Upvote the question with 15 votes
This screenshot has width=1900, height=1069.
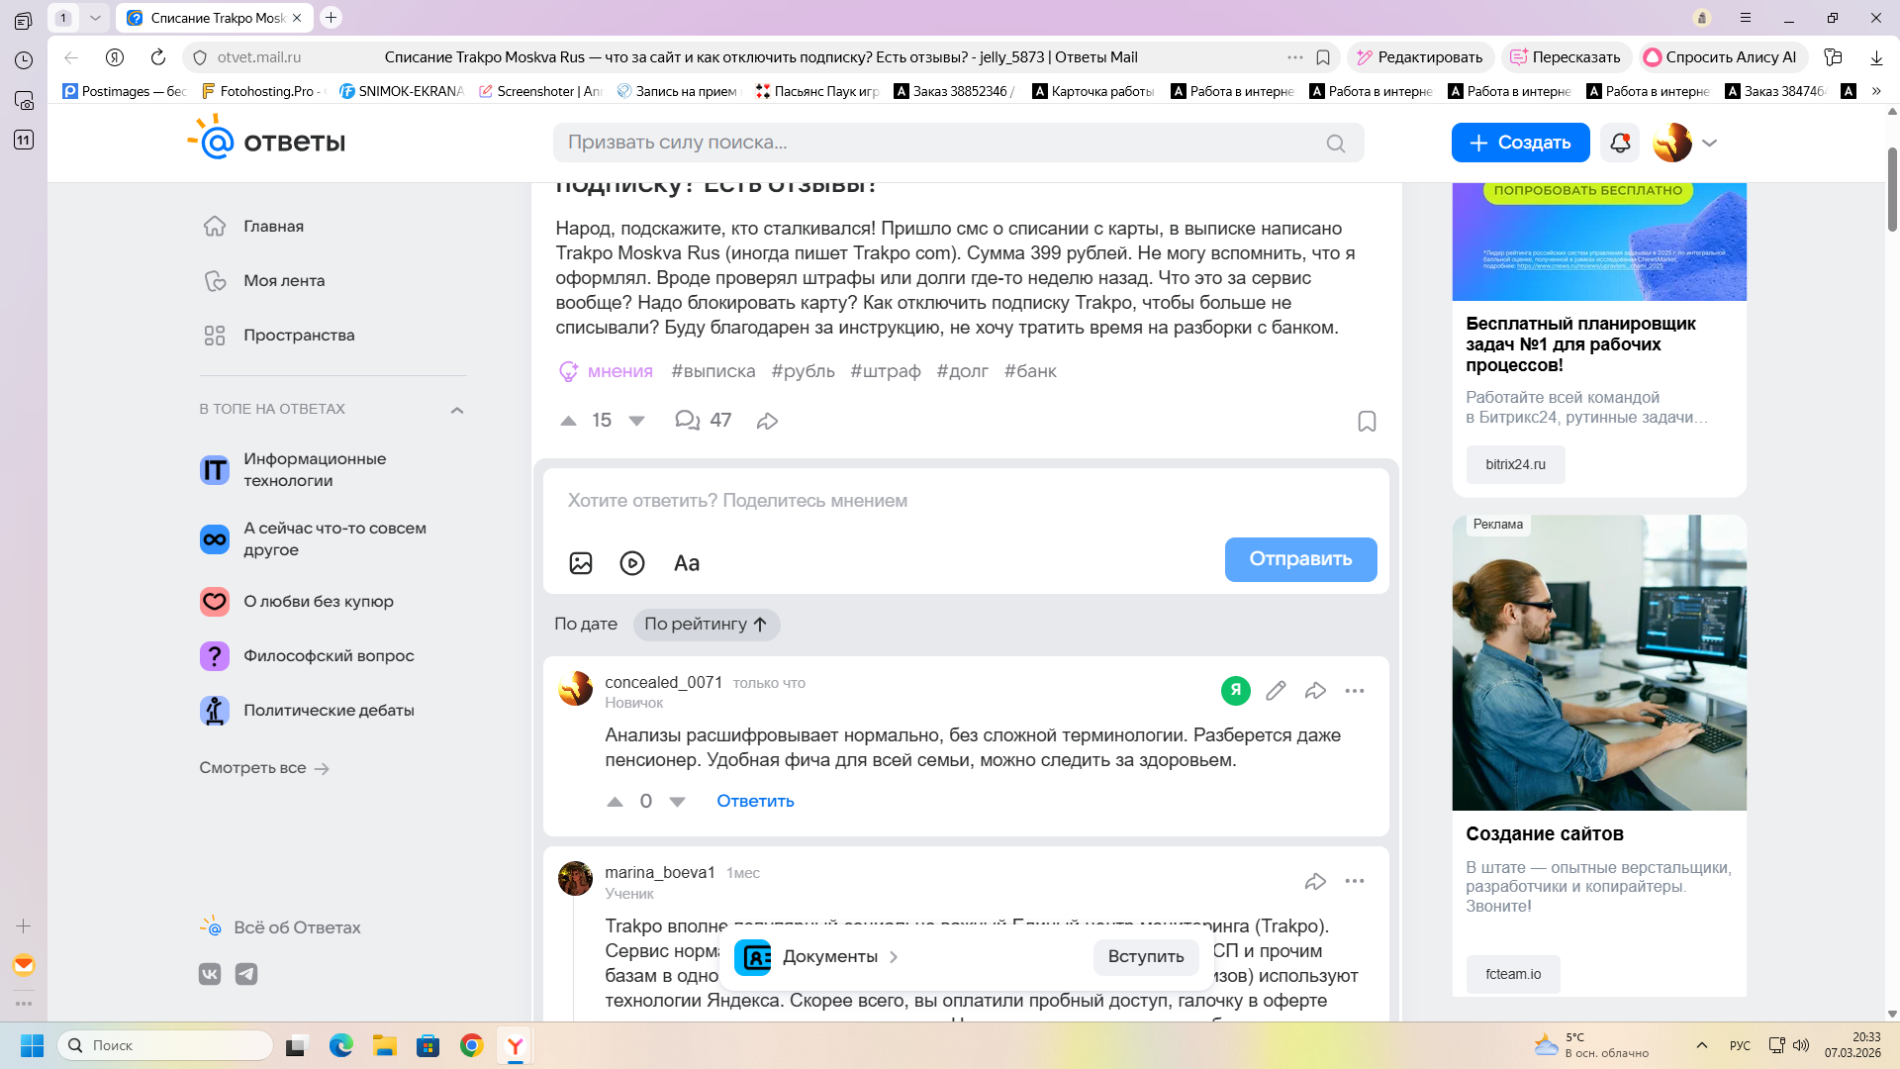[568, 421]
